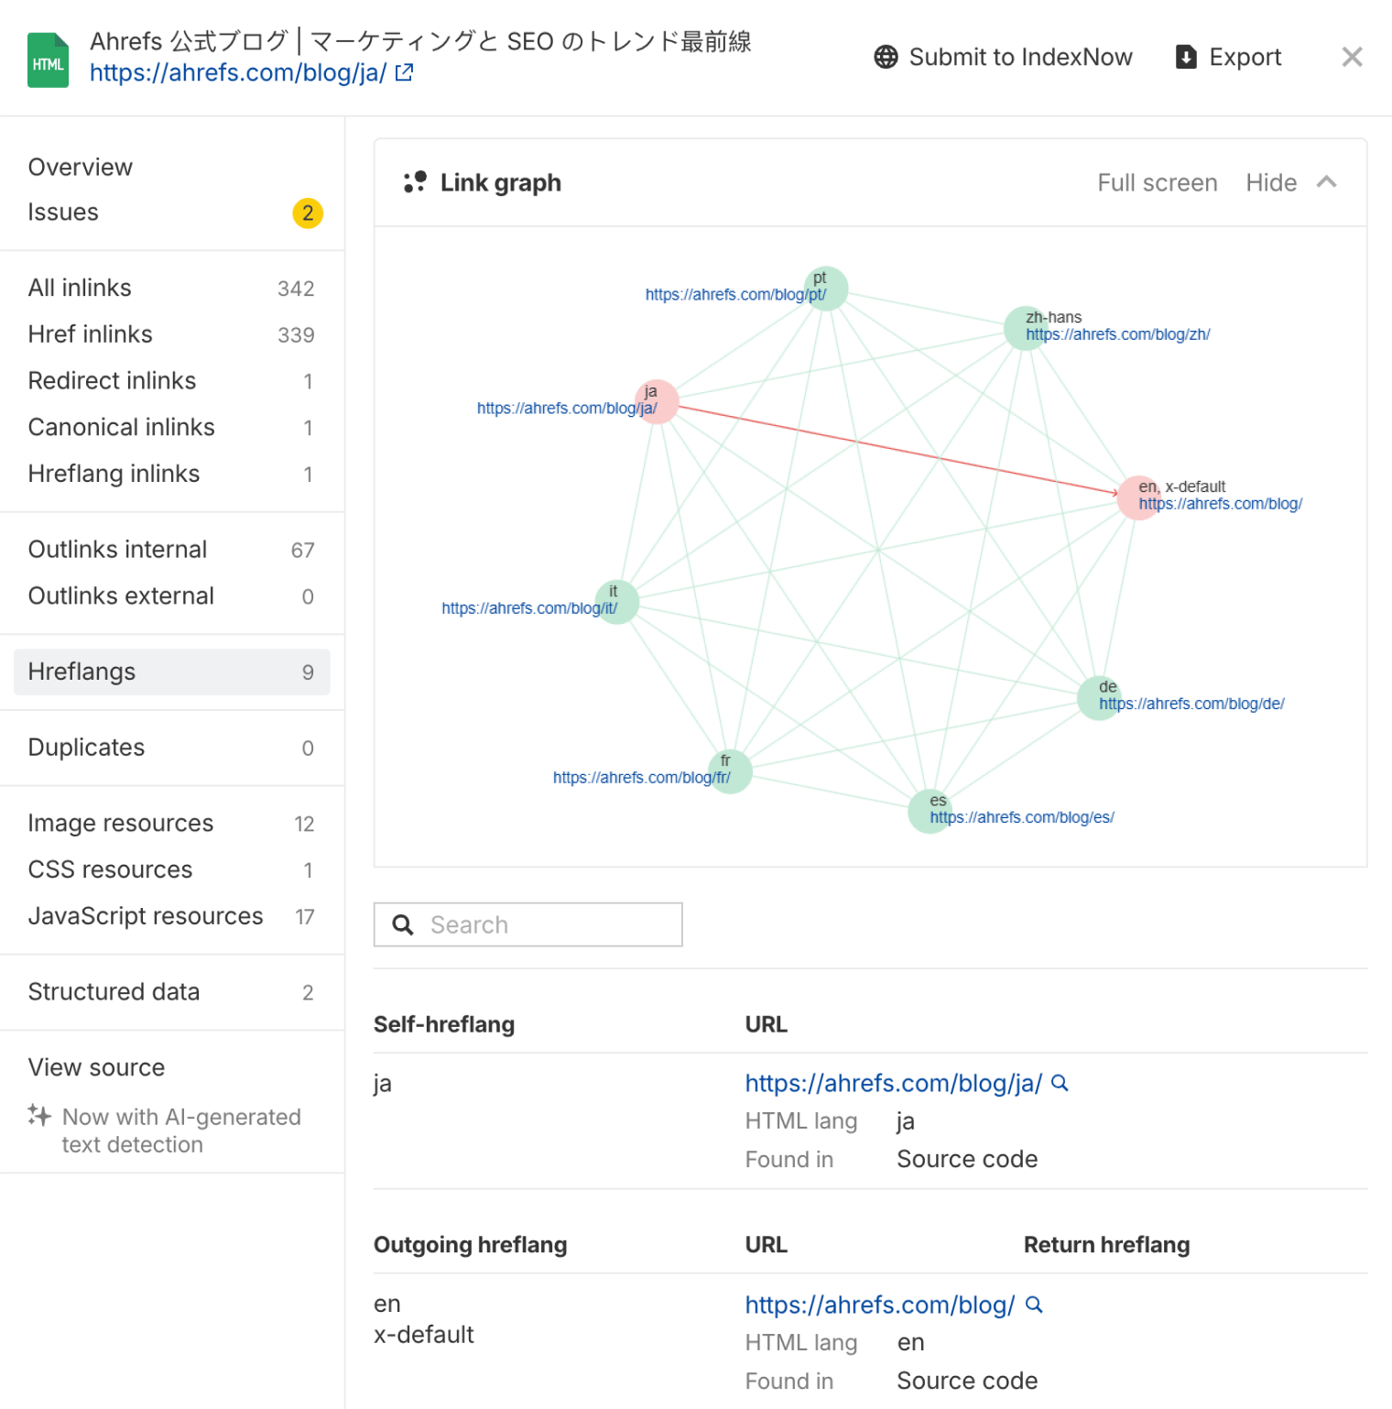Image resolution: width=1392 pixels, height=1409 pixels.
Task: Hide the Link graph panel
Action: pos(1270,182)
